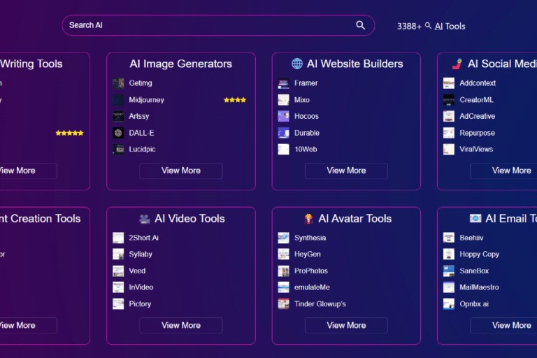Click the Framer thumbnail icon
The image size is (537, 358).
pos(283,83)
